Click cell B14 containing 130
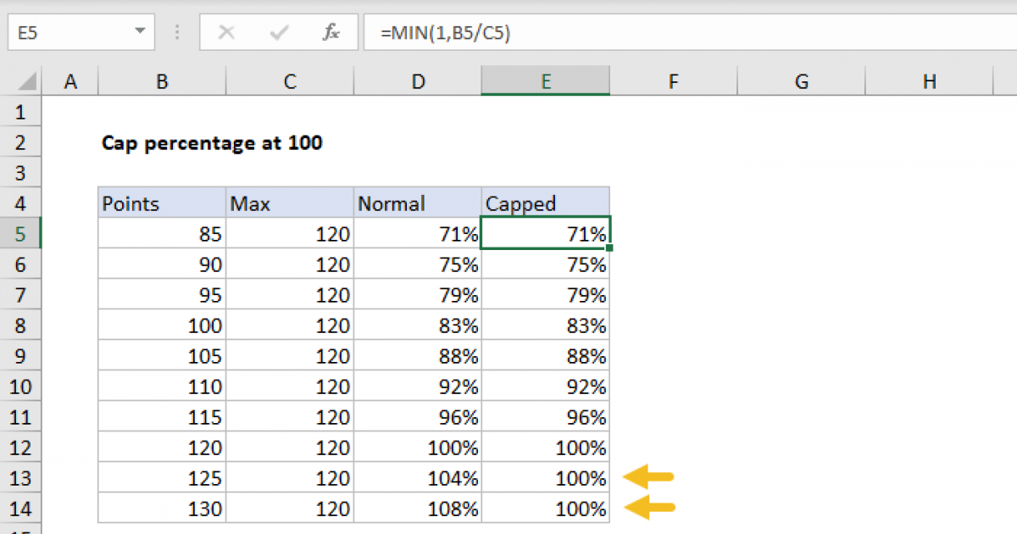The width and height of the screenshot is (1017, 534). coord(161,508)
